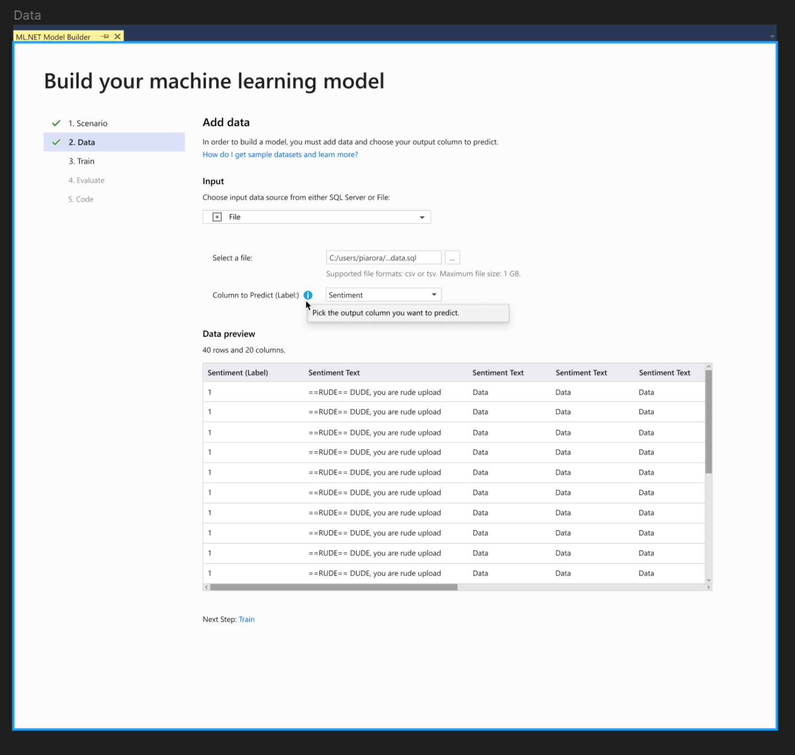Close the ML.NET Model Builder tab

[x=117, y=36]
